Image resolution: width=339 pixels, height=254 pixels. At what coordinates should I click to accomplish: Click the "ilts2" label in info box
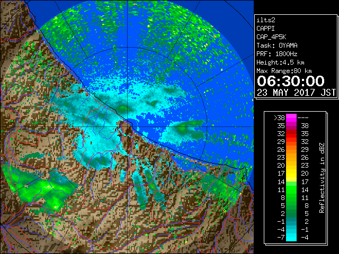266,20
